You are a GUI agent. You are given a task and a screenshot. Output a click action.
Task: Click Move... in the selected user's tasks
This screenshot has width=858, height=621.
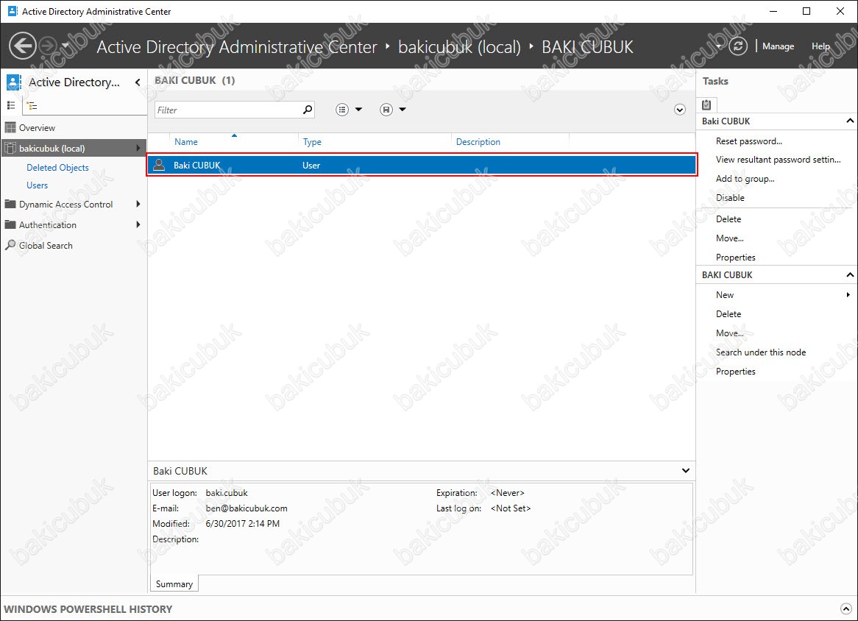click(x=729, y=238)
